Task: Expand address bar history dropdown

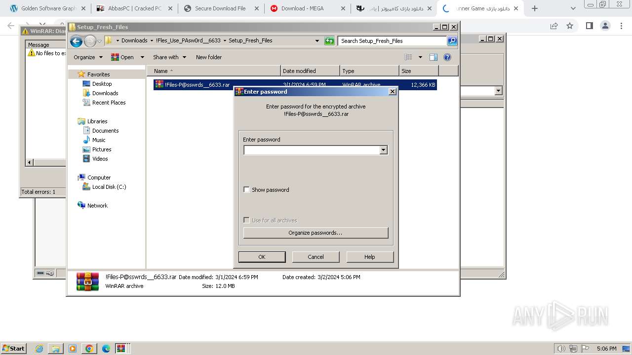Action: (317, 41)
